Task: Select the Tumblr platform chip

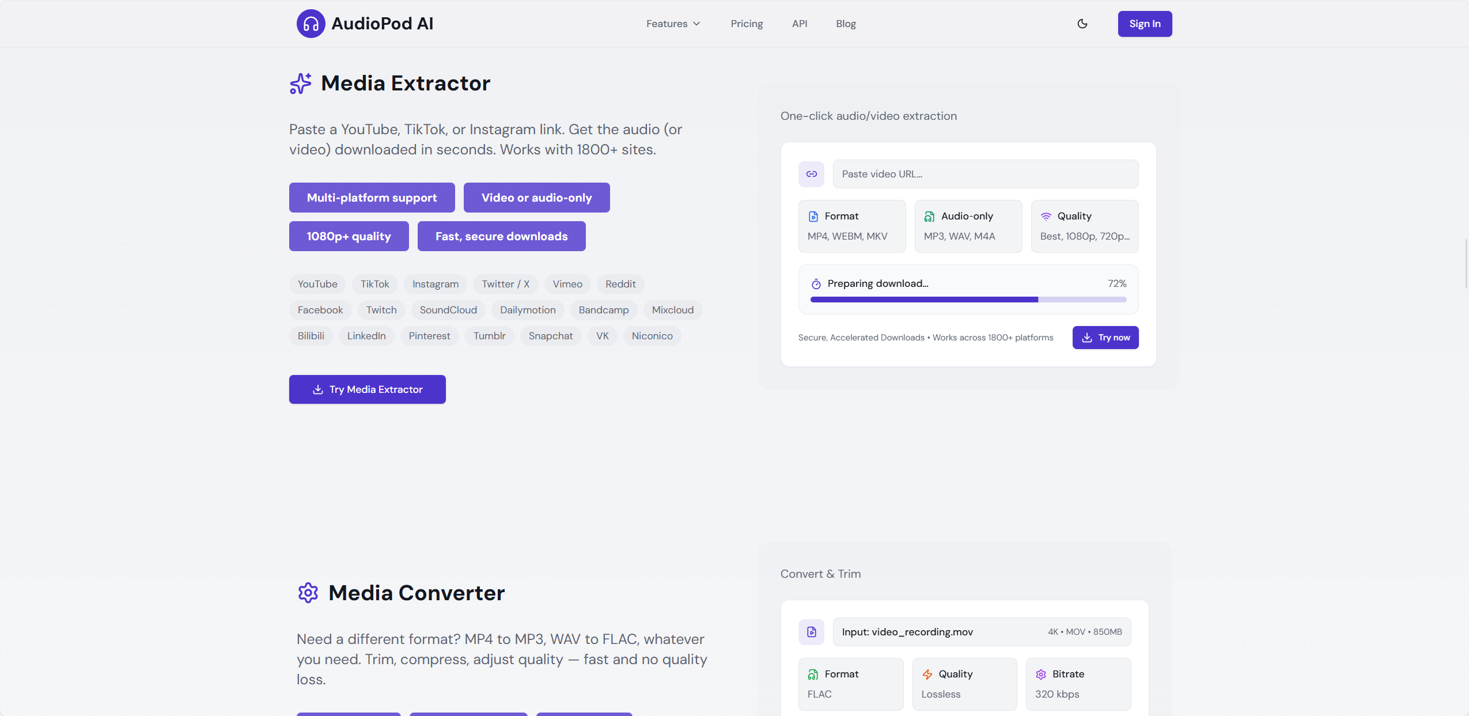Action: [489, 336]
